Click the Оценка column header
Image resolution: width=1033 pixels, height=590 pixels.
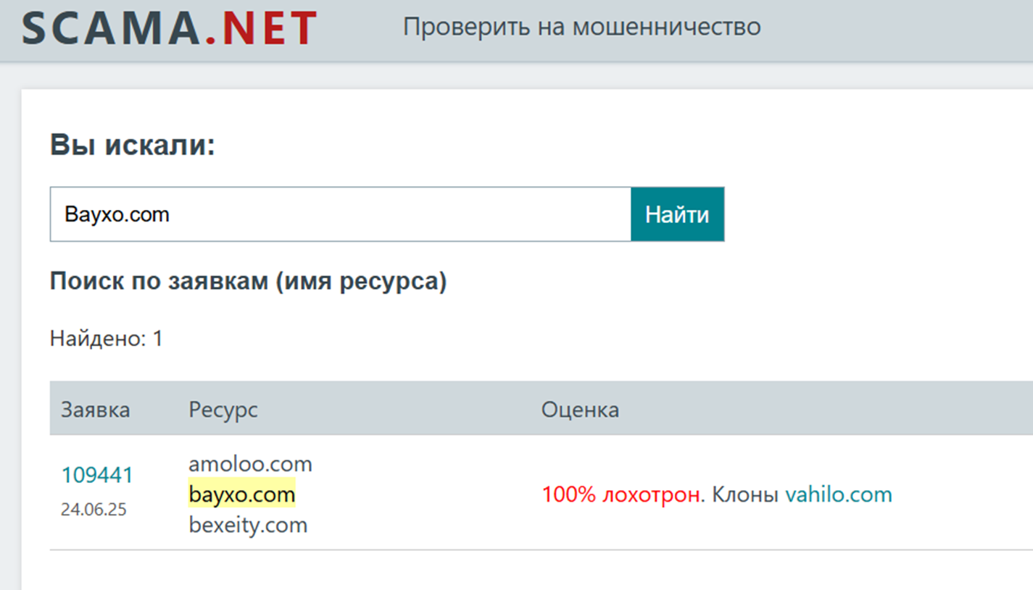(x=581, y=410)
